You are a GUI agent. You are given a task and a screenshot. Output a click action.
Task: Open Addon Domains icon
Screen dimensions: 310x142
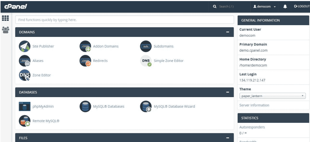(x=85, y=46)
